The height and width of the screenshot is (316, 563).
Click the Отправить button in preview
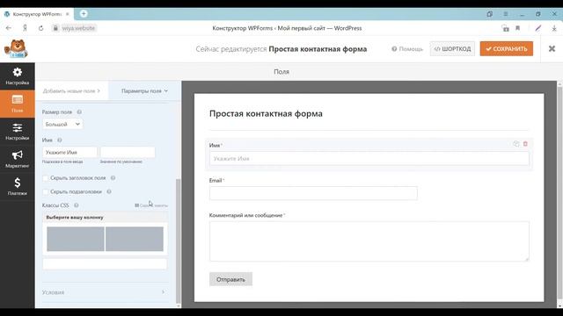(230, 279)
